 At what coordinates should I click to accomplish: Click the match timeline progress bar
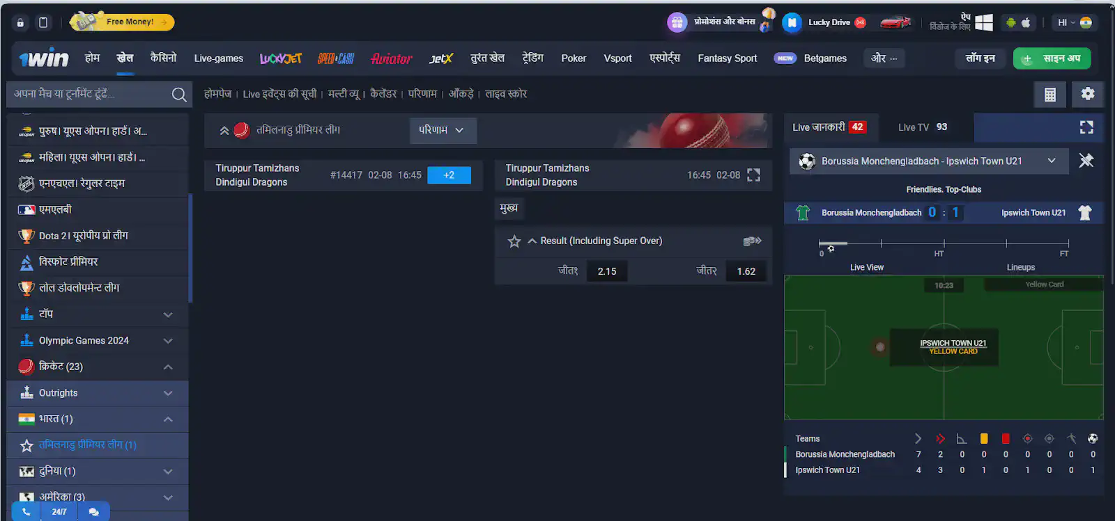tap(944, 243)
